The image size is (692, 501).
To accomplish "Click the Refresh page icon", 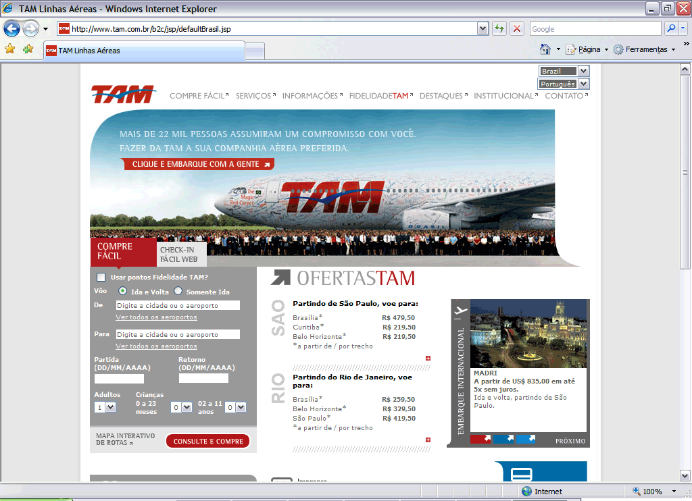I will click(499, 28).
